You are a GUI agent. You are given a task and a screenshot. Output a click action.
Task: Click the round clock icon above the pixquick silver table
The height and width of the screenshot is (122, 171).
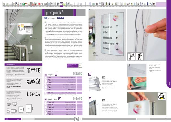[x=75, y=99]
